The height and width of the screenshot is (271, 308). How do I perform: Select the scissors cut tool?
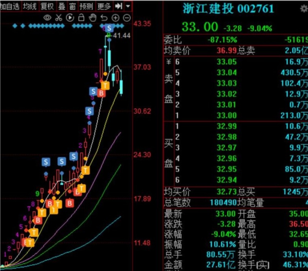59,18
